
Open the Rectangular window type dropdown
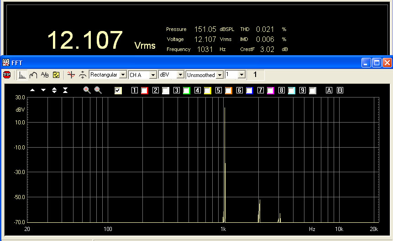[x=123, y=75]
